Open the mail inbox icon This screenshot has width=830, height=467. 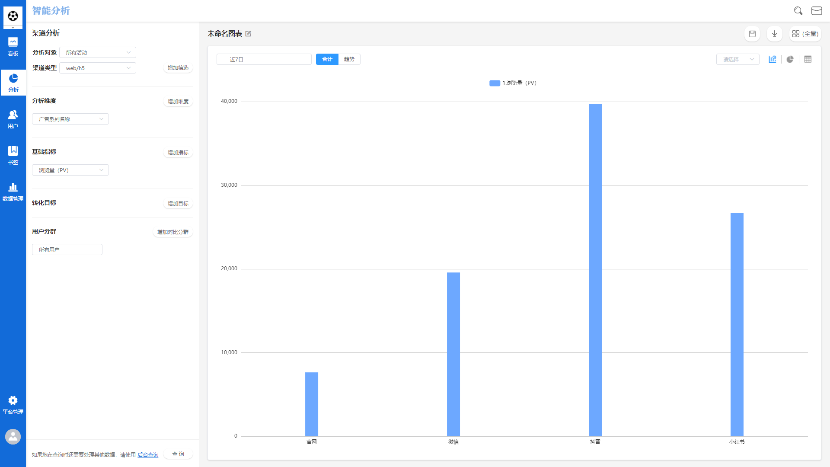(817, 11)
